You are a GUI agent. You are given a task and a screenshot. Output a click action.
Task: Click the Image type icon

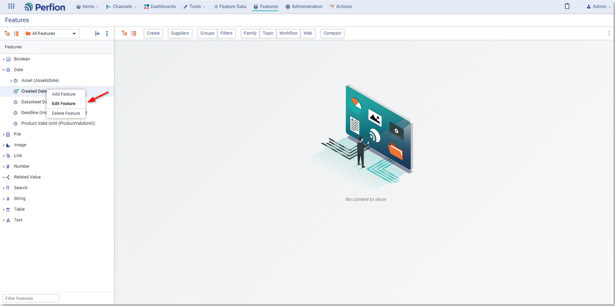[x=8, y=145]
